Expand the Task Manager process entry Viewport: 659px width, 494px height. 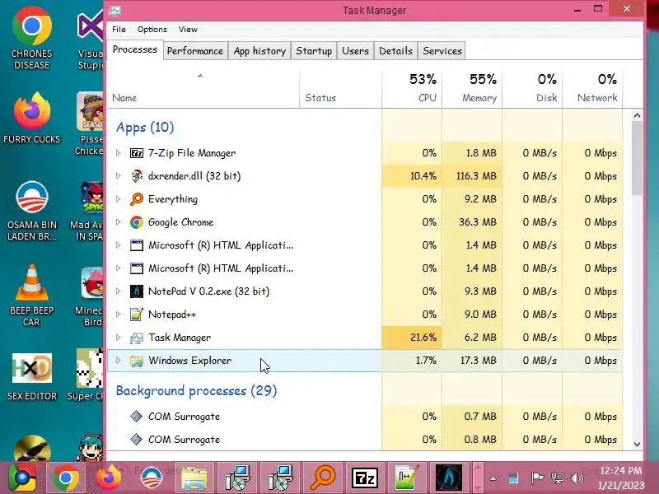[119, 338]
